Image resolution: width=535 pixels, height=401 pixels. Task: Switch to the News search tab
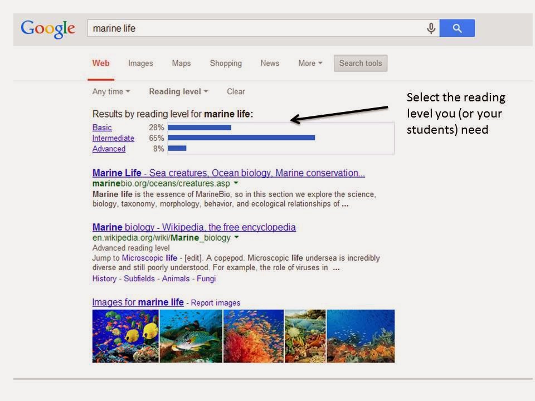[270, 63]
